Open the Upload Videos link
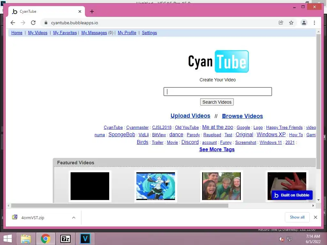 tap(190, 116)
